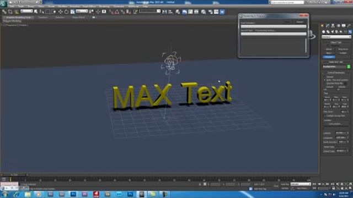This screenshot has width=353, height=198.
Task: Open the Edit menu
Action: (12, 6)
